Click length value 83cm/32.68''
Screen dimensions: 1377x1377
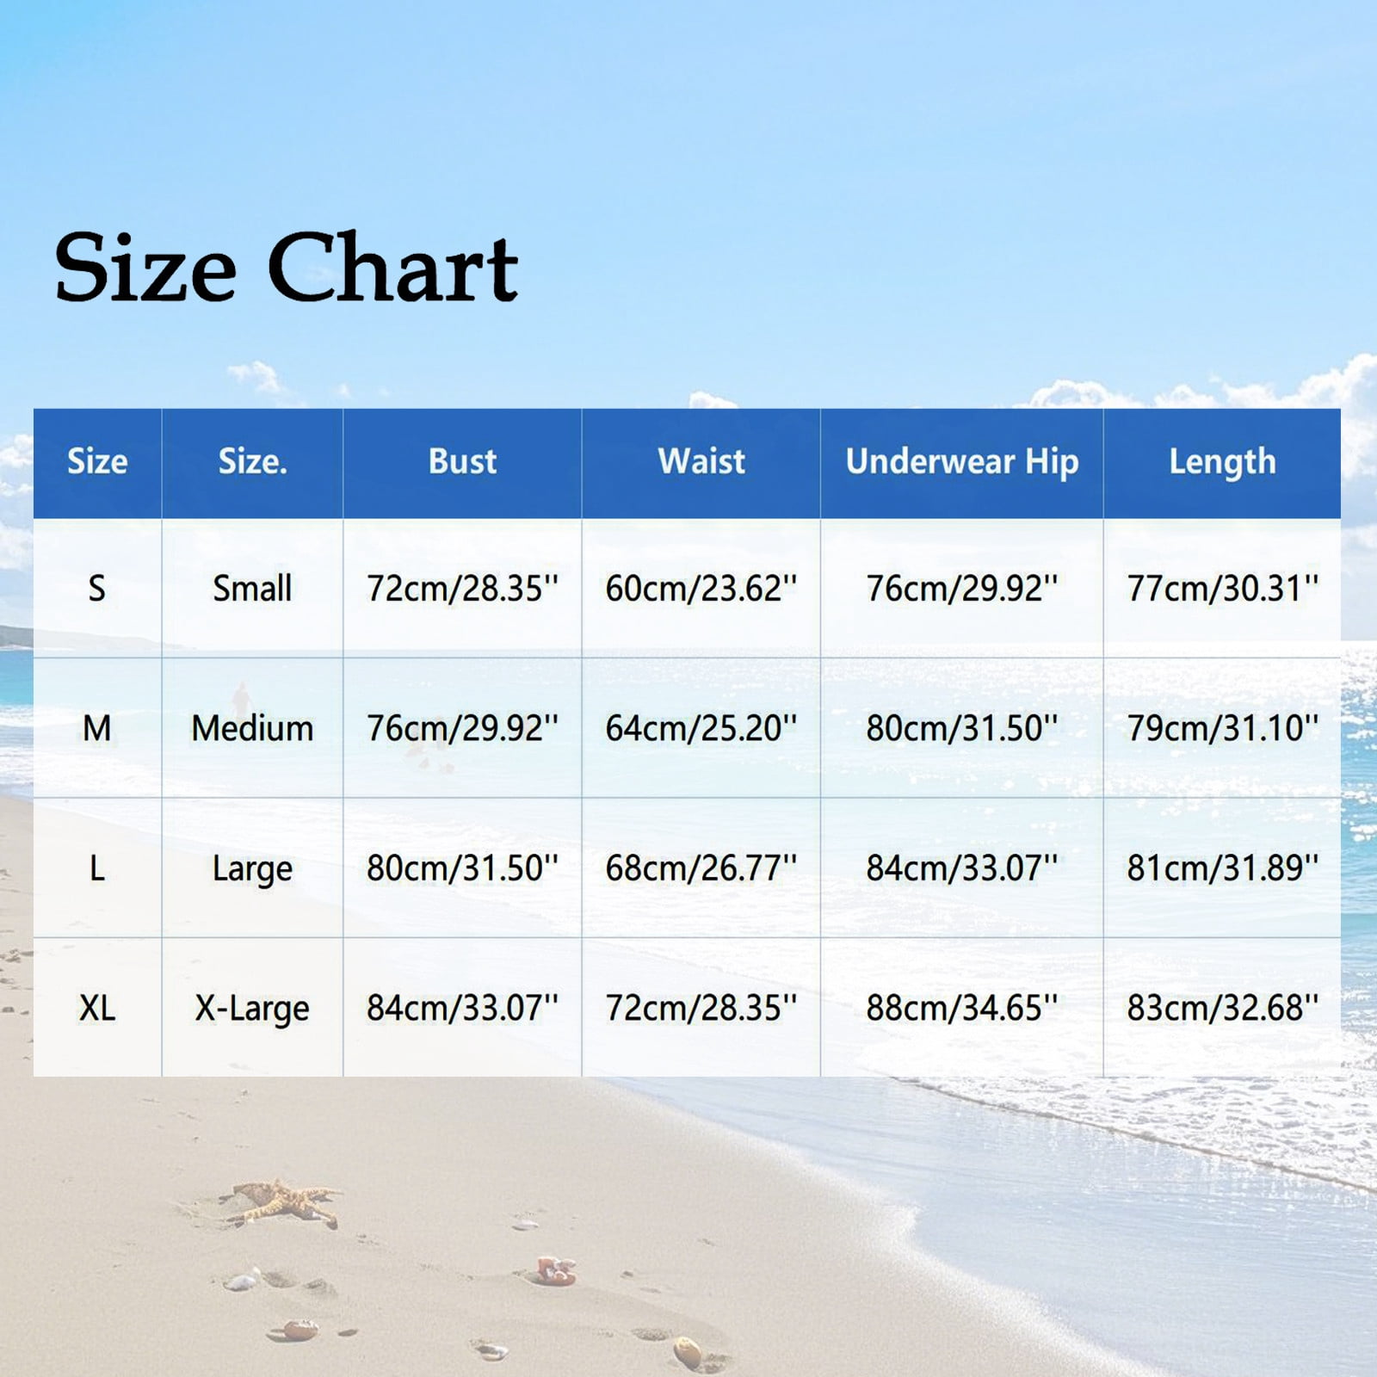coord(1222,1008)
